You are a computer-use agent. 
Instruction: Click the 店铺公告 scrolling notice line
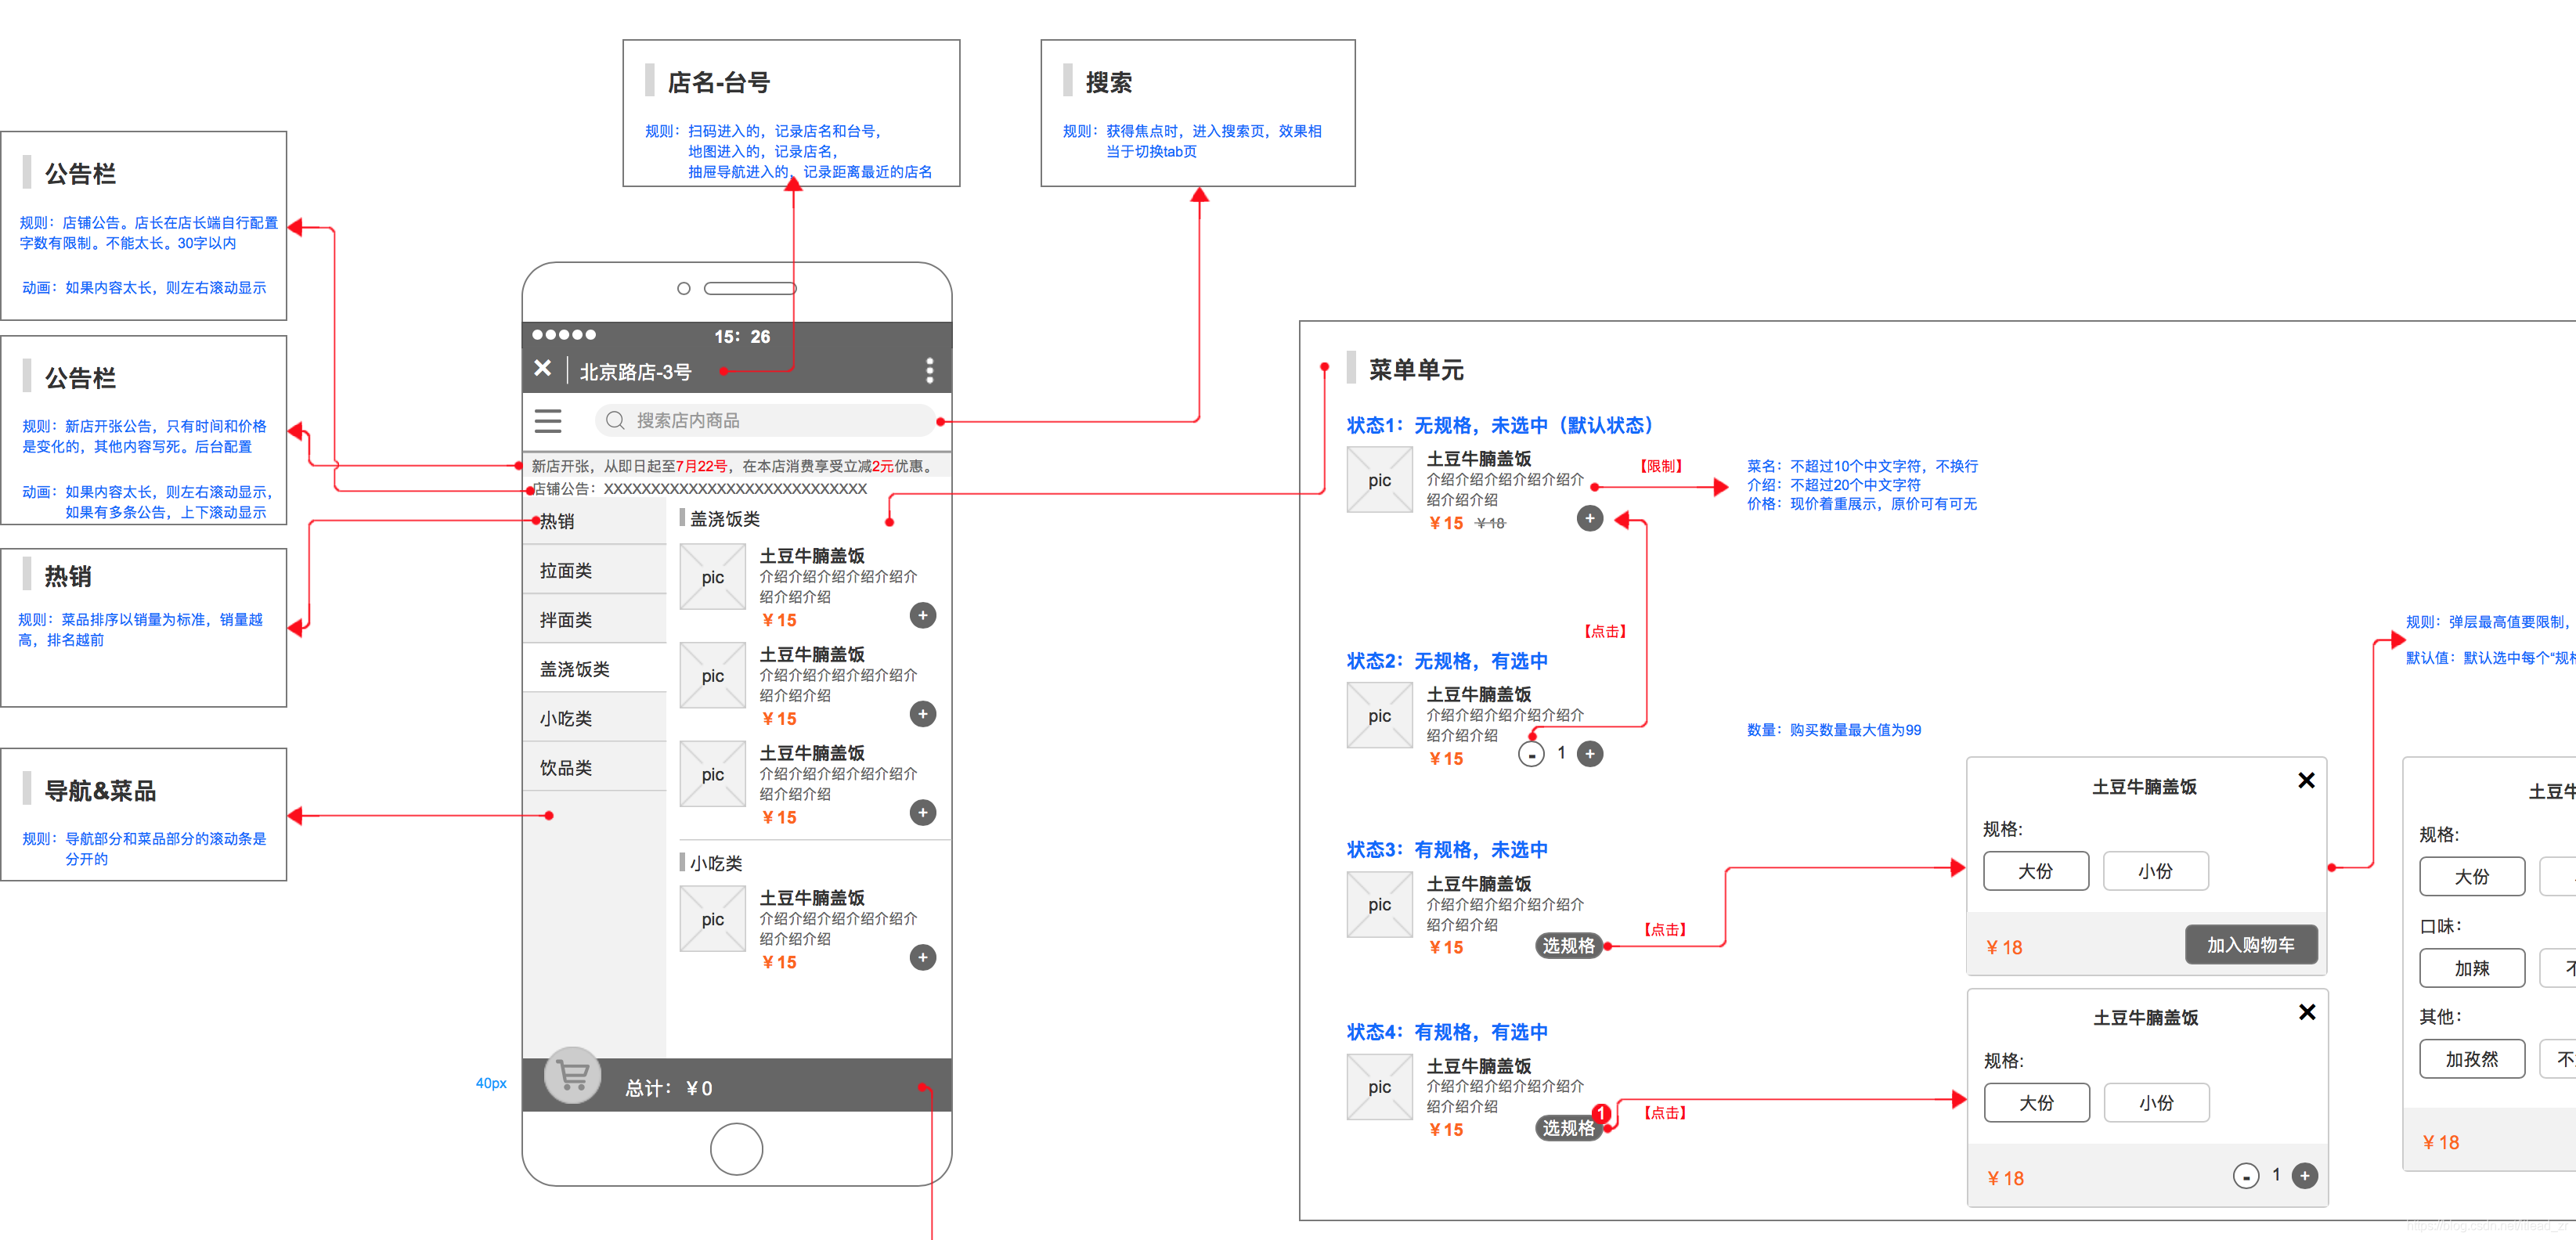[699, 489]
